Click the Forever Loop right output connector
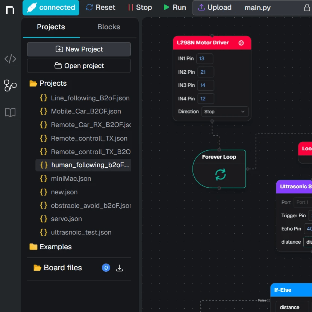The width and height of the screenshot is (312, 312). pos(247,169)
